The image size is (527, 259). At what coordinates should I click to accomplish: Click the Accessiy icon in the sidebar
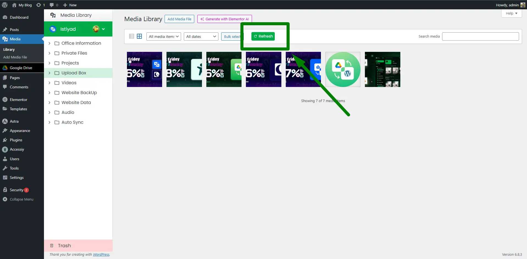click(5, 149)
